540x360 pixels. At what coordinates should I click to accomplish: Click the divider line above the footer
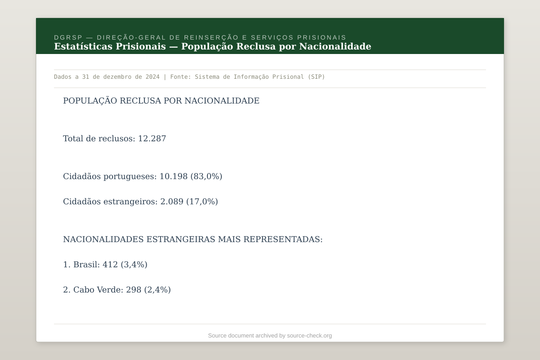tap(270, 323)
